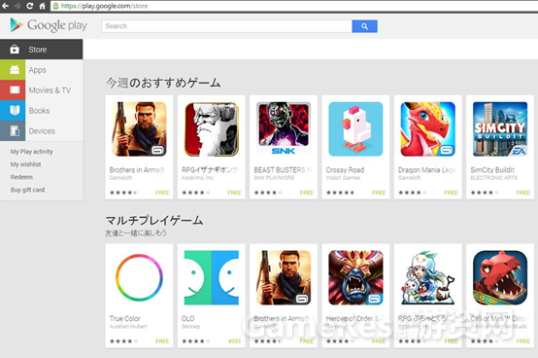Open OLO two-faces app icon
Screen dimensions: 538x358
point(212,277)
